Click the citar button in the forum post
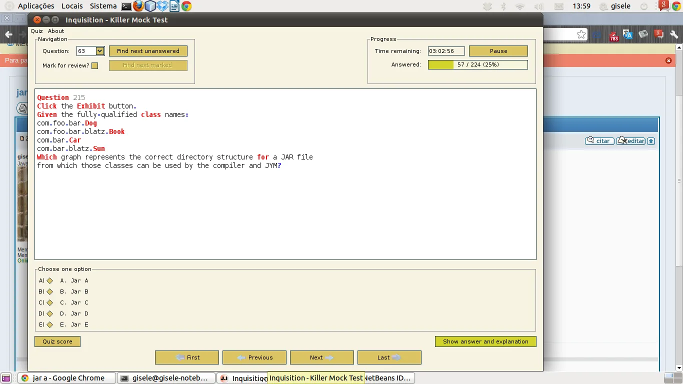 pyautogui.click(x=599, y=141)
